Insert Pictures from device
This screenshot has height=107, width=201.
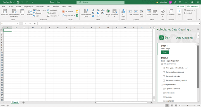(x=30, y=12)
